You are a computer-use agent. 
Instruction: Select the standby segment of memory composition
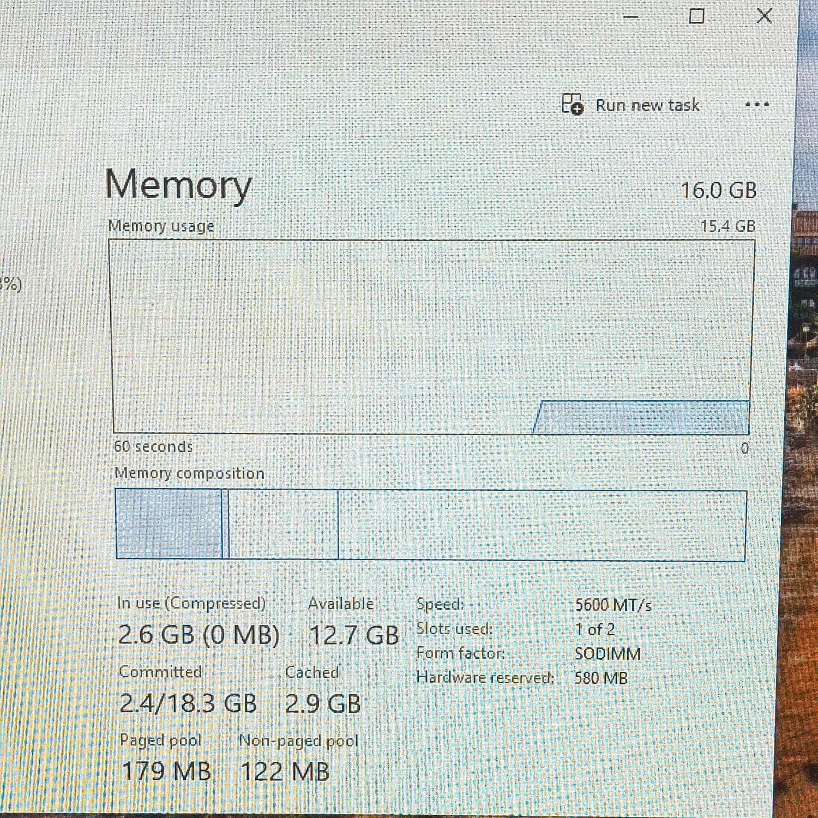[284, 525]
